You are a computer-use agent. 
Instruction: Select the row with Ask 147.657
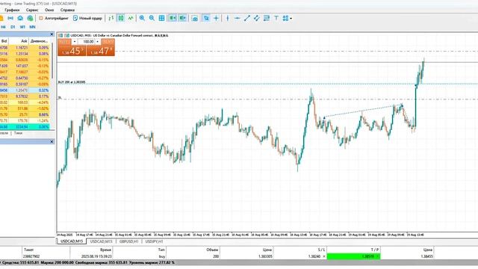point(25,66)
